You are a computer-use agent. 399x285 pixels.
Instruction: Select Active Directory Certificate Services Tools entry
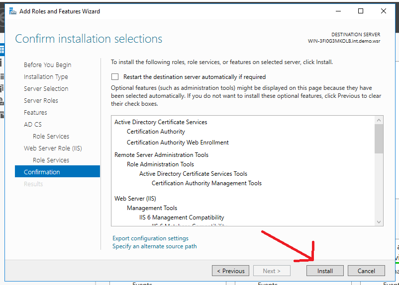[x=193, y=174]
